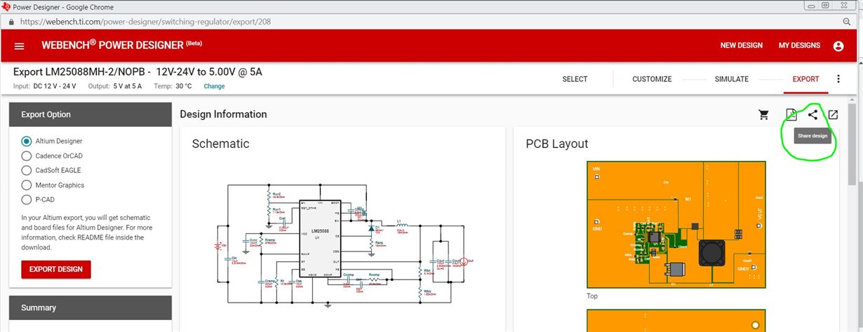863x332 pixels.
Task: Click the print PDF report icon
Action: pyautogui.click(x=791, y=115)
